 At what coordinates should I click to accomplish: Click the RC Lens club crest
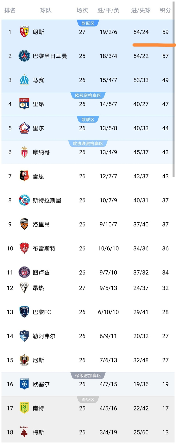[x=24, y=32]
